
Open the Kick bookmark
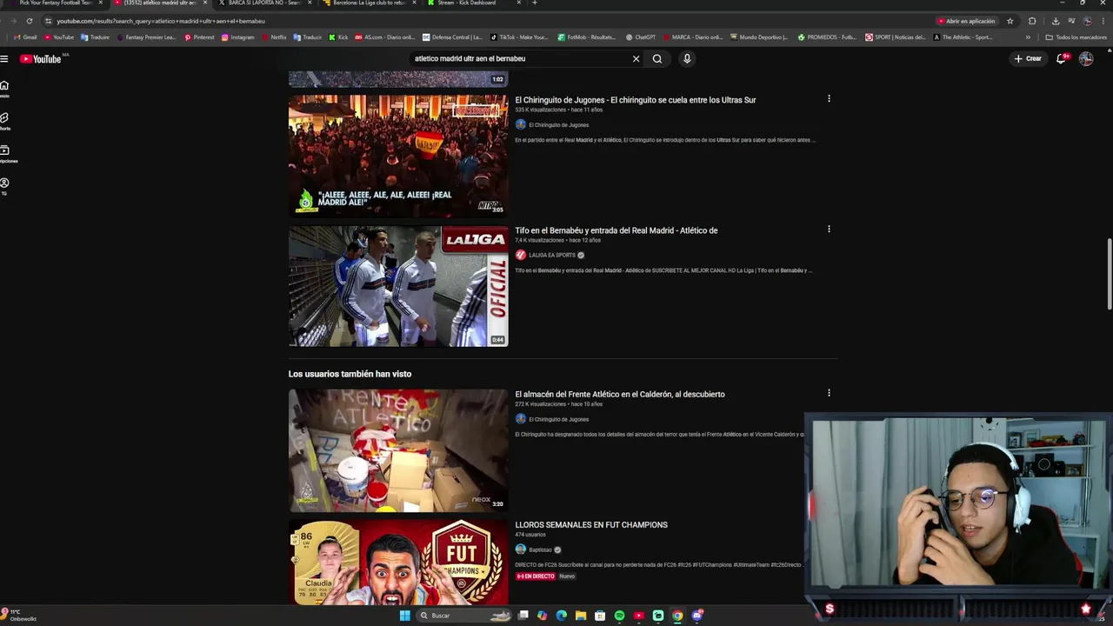338,37
